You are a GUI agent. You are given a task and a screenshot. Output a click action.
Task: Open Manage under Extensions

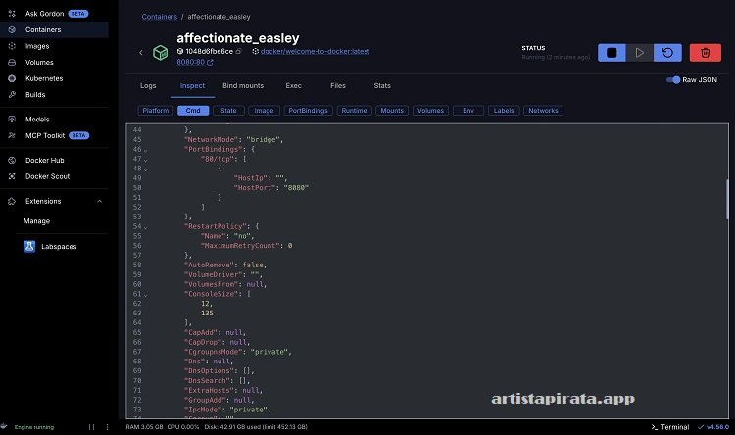pyautogui.click(x=36, y=221)
